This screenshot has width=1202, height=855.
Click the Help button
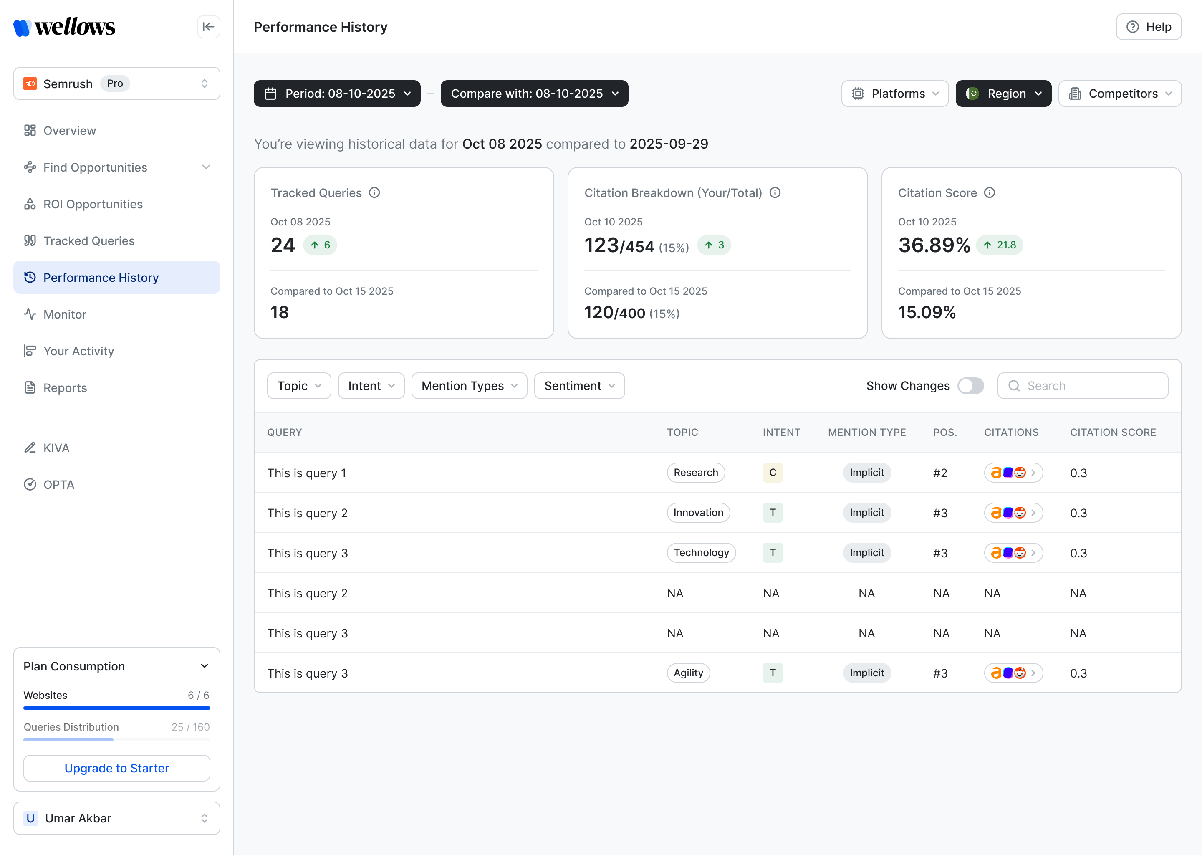[1148, 27]
